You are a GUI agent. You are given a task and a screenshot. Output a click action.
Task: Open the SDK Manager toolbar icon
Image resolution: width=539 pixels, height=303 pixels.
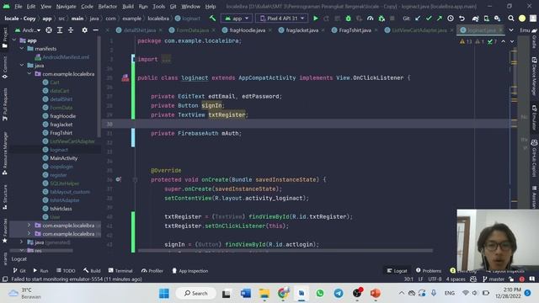point(498,19)
